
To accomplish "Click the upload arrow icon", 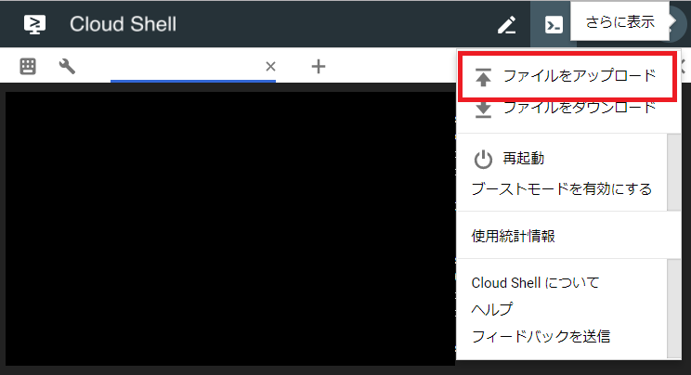I will tap(483, 77).
